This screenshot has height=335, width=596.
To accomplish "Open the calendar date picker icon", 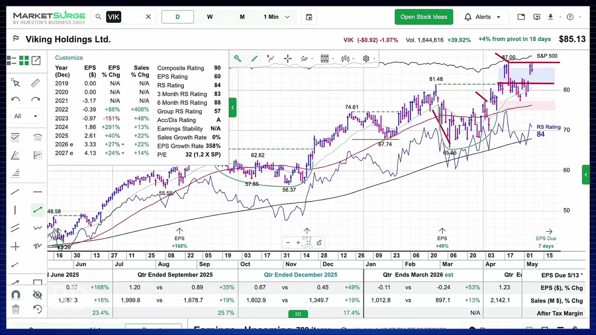I will click(x=309, y=17).
